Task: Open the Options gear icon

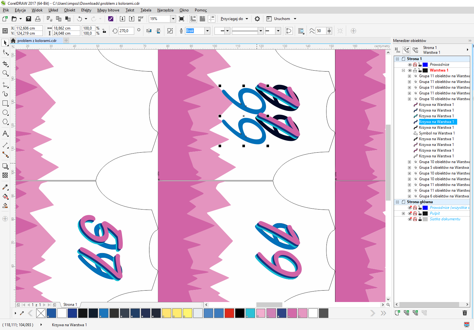Action: coord(257,19)
